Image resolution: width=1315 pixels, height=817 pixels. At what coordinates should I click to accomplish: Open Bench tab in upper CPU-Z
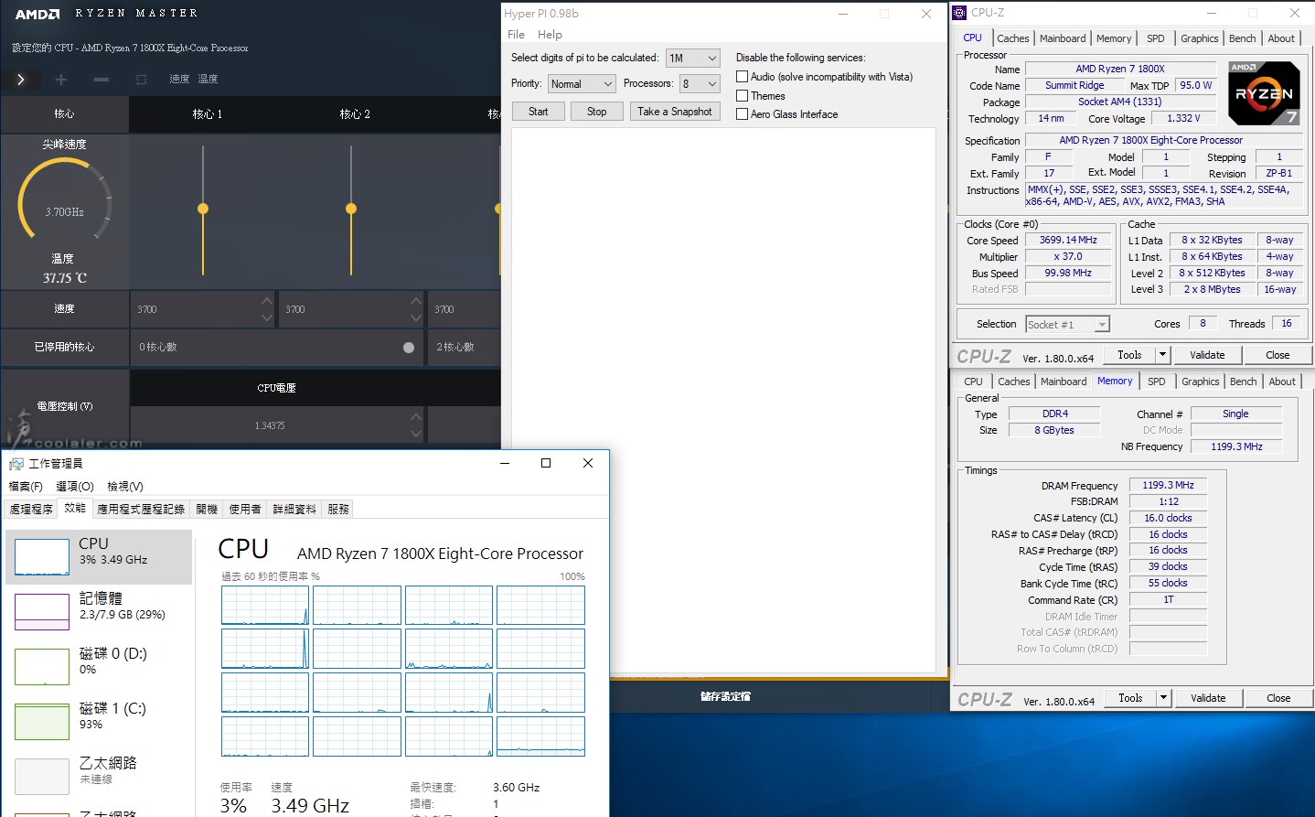1242,38
